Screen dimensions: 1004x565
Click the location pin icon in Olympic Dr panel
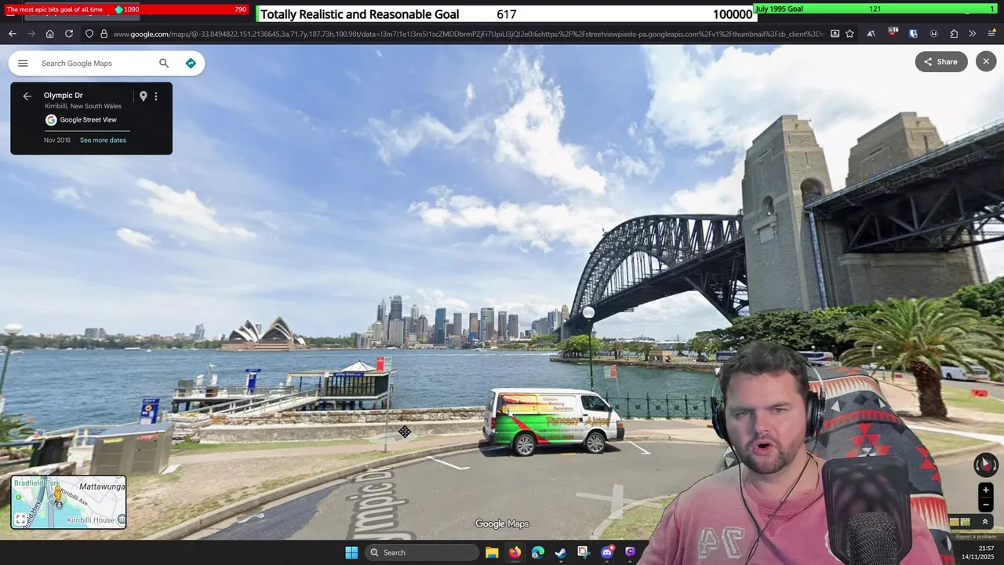(143, 96)
